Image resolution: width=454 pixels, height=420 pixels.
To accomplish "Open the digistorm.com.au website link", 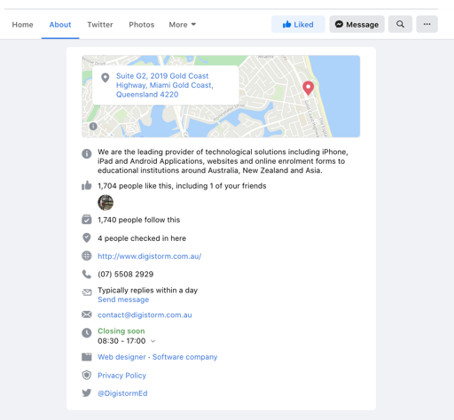I will [x=150, y=256].
